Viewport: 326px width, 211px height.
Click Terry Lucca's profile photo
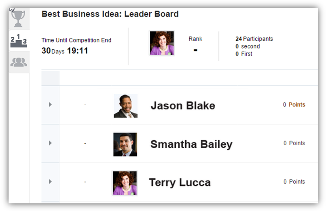125,183
